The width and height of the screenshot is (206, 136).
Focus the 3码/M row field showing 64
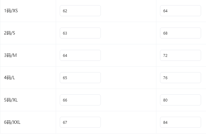tap(80, 55)
